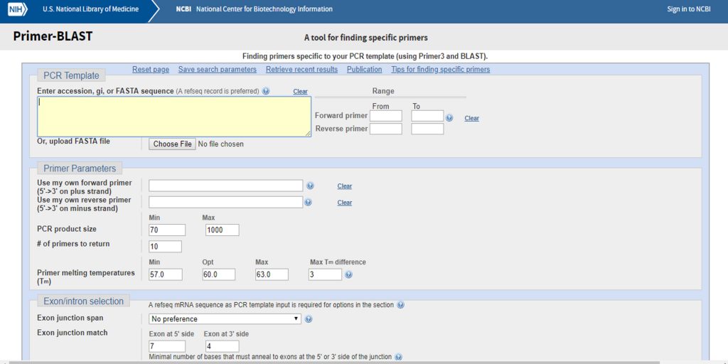Open help icon next to Max Tm difference

[x=348, y=274]
